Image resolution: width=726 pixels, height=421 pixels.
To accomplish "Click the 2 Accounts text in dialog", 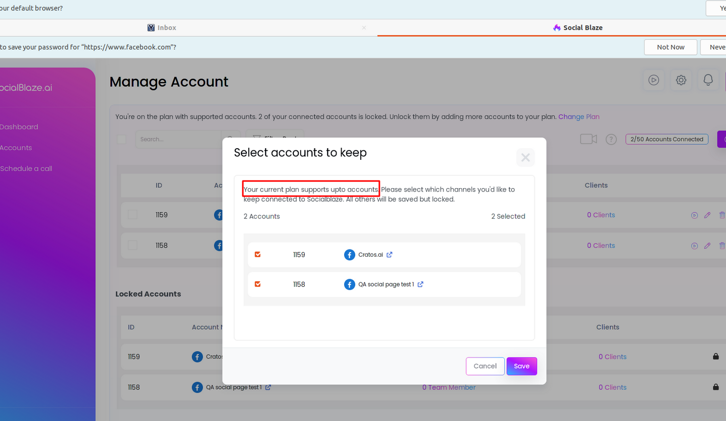I will 262,216.
